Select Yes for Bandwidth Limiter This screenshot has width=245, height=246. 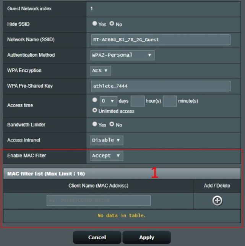click(95, 124)
